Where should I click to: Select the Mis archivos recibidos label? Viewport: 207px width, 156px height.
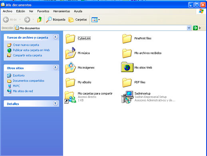[148, 53]
